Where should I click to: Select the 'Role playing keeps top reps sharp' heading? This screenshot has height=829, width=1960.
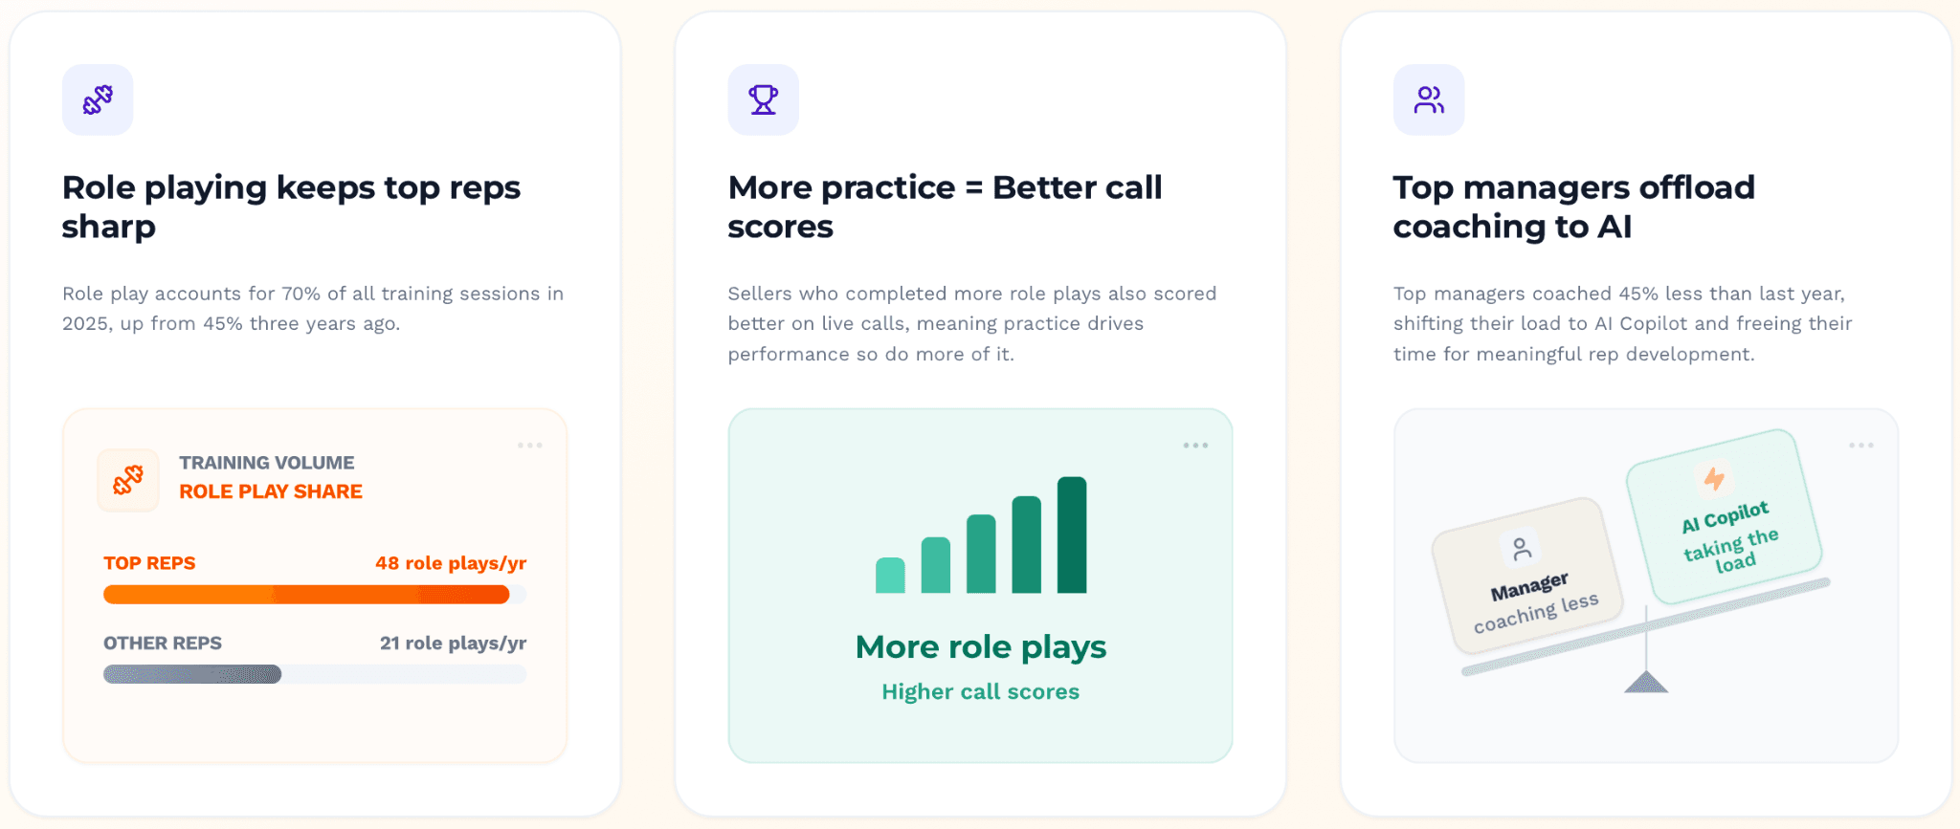pyautogui.click(x=291, y=207)
